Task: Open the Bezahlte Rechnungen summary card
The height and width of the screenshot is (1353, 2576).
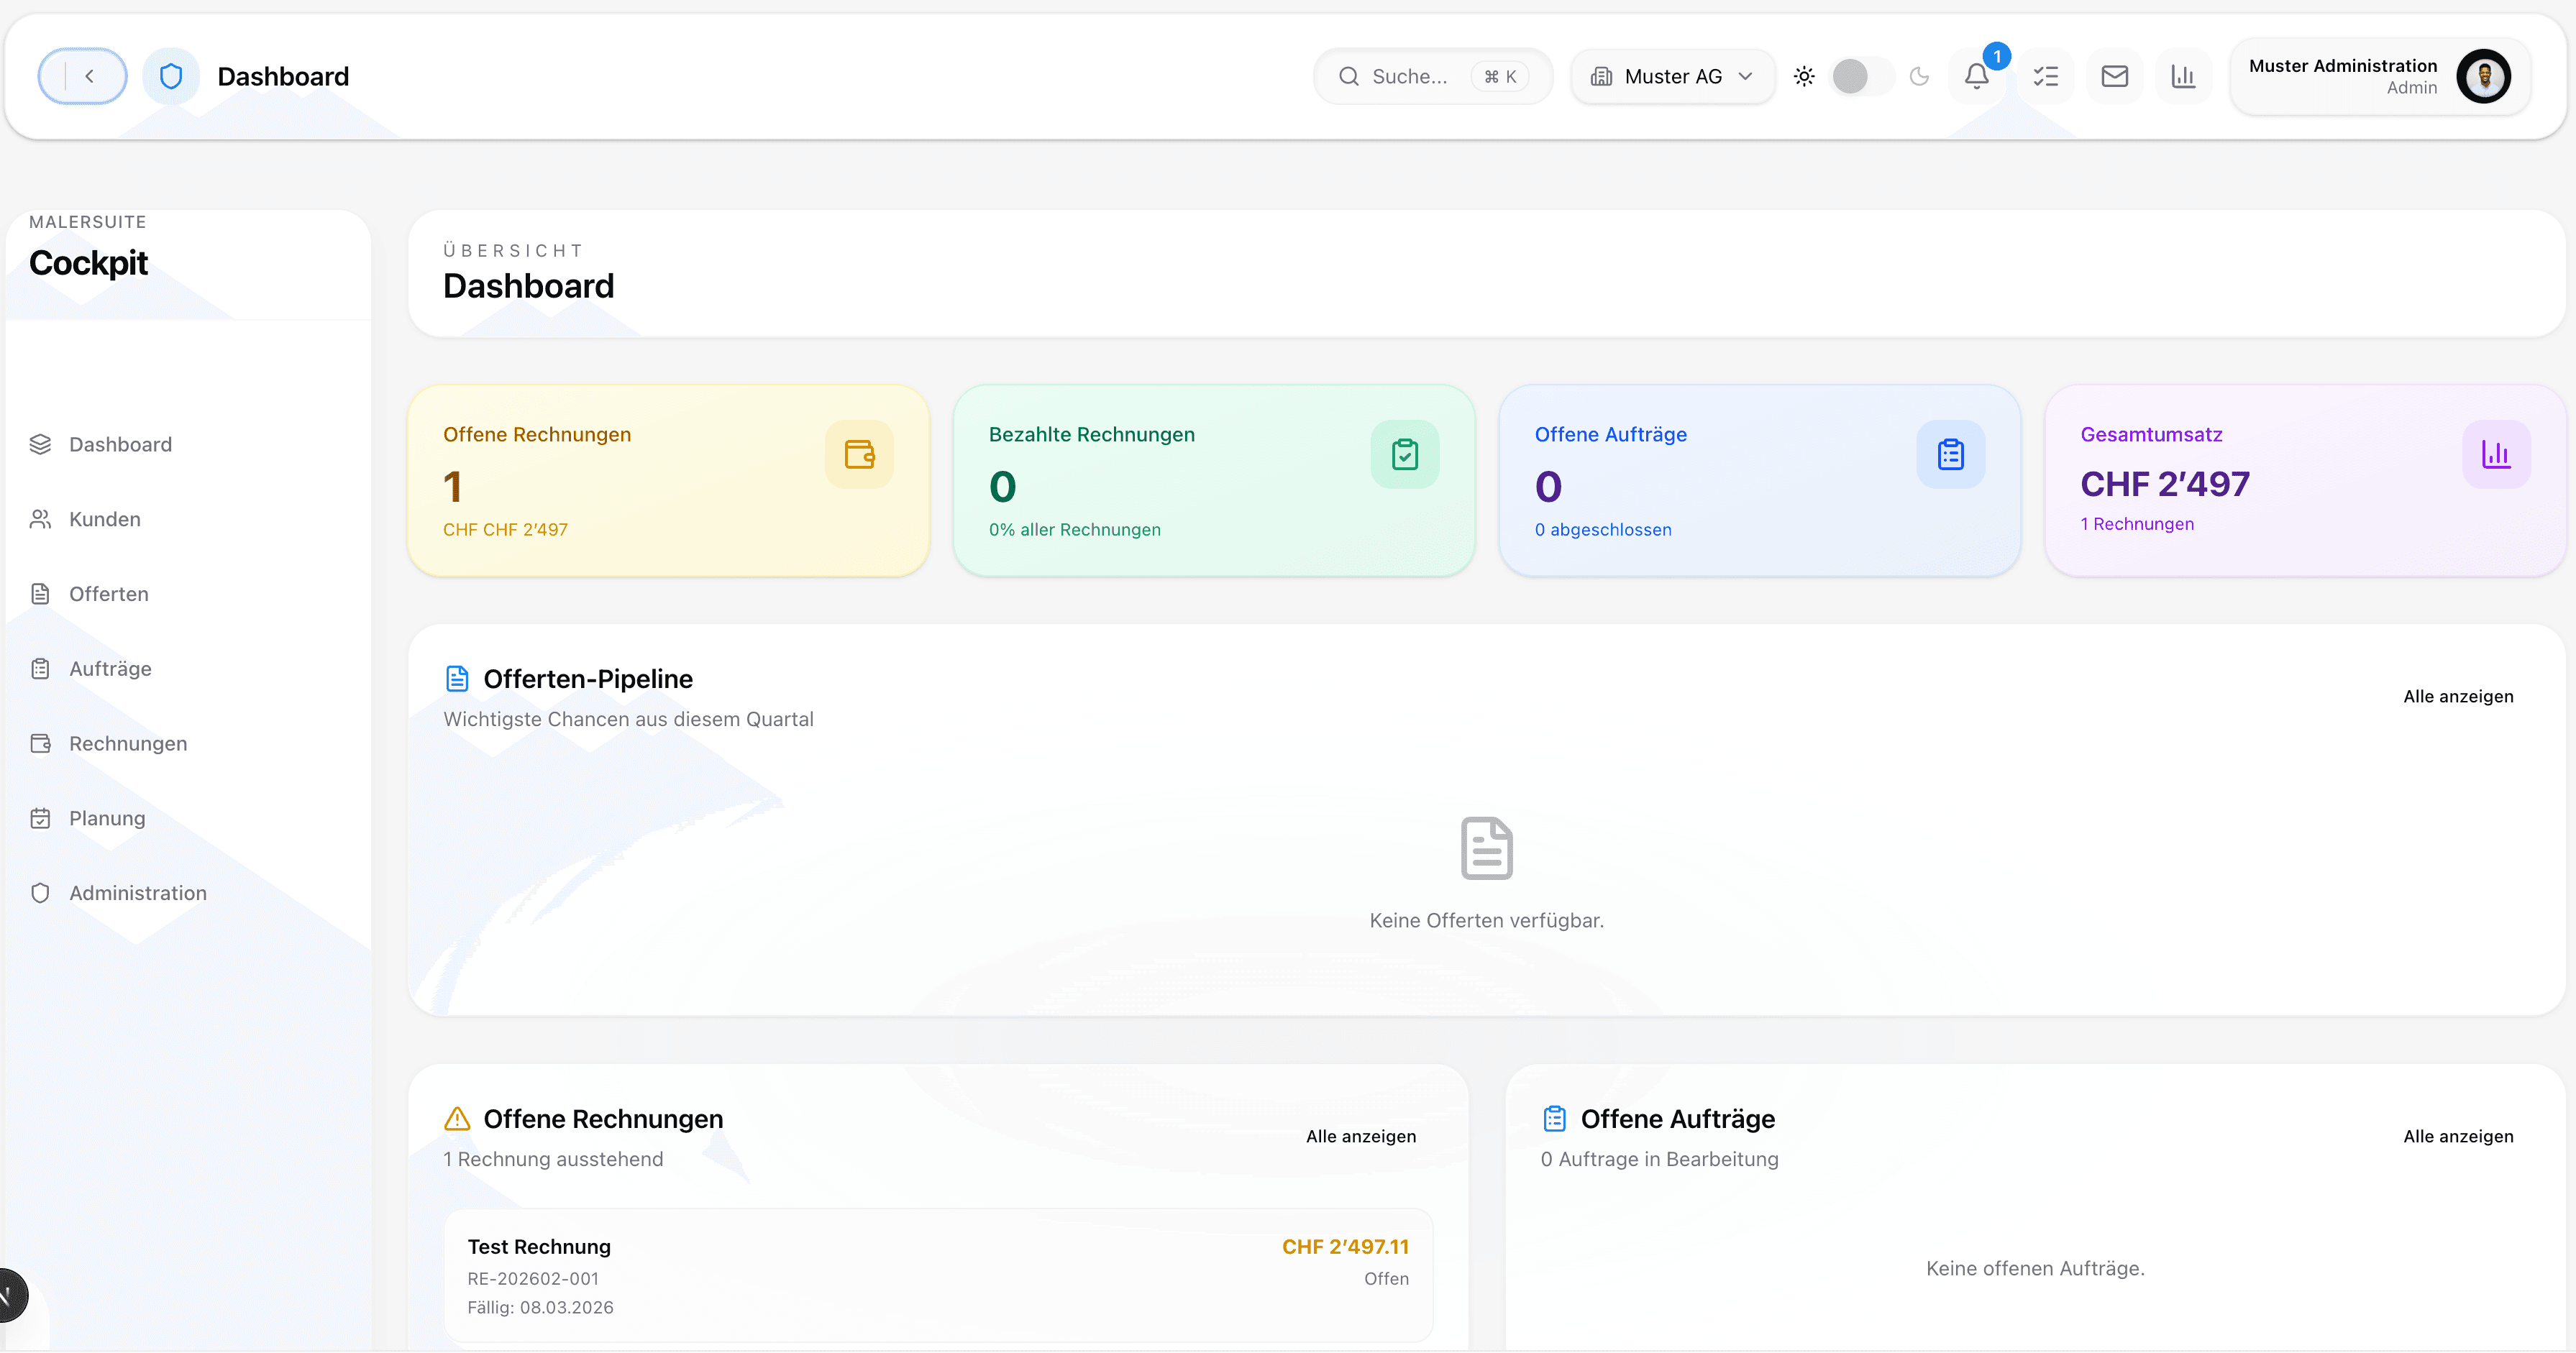Action: tap(1214, 480)
